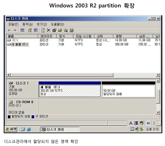Sort by the 형식 column header
Screen dimensions: 165x146
coord(65,36)
